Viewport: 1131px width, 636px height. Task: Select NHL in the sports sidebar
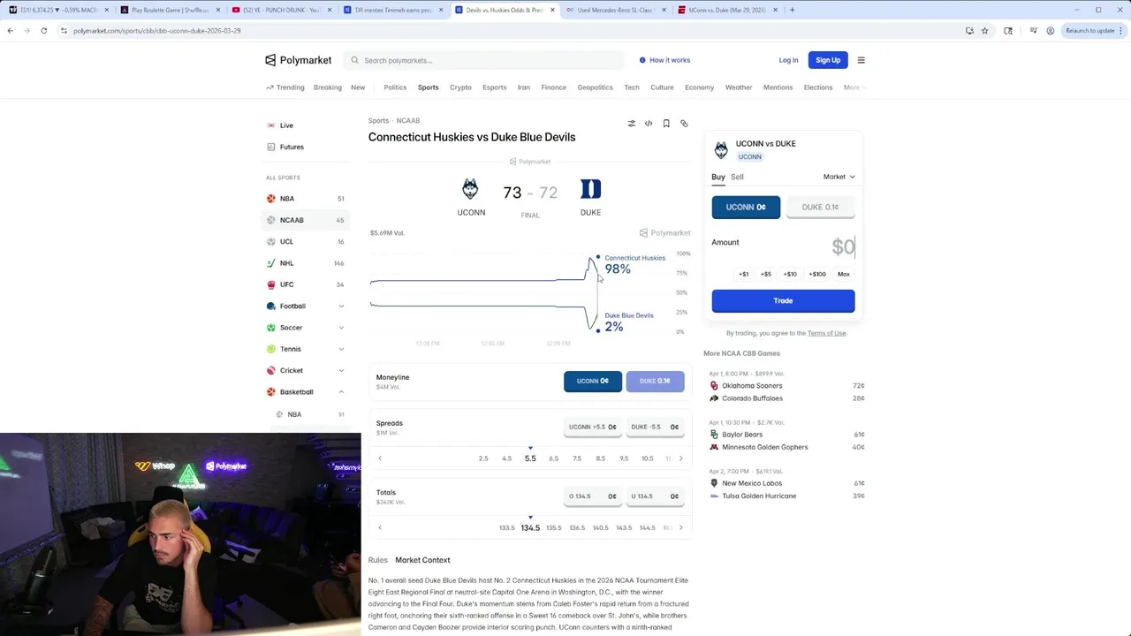click(306, 263)
